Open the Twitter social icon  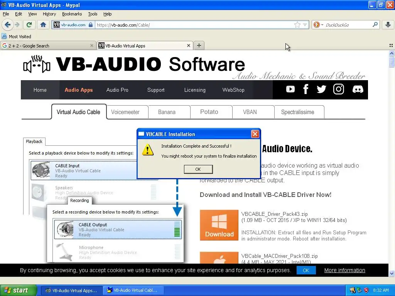[x=321, y=89]
